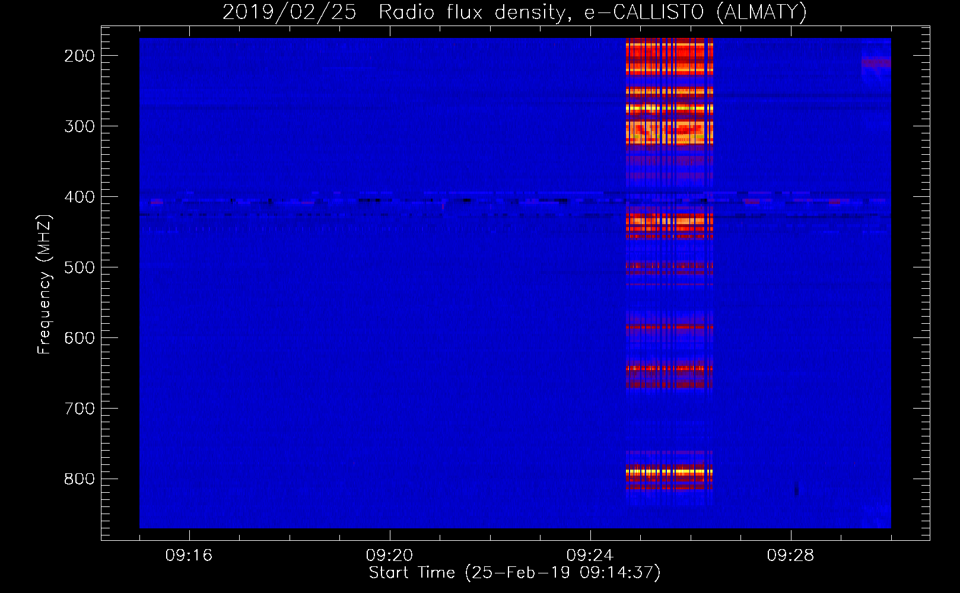Select the 'Frequency (MHZ)' y-axis label
The height and width of the screenshot is (593, 960).
44,285
